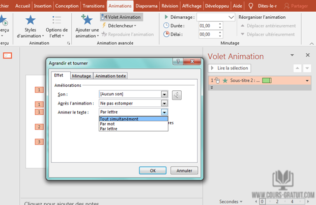Click the dialog help question mark
This screenshot has width=316, height=205.
tap(177, 62)
